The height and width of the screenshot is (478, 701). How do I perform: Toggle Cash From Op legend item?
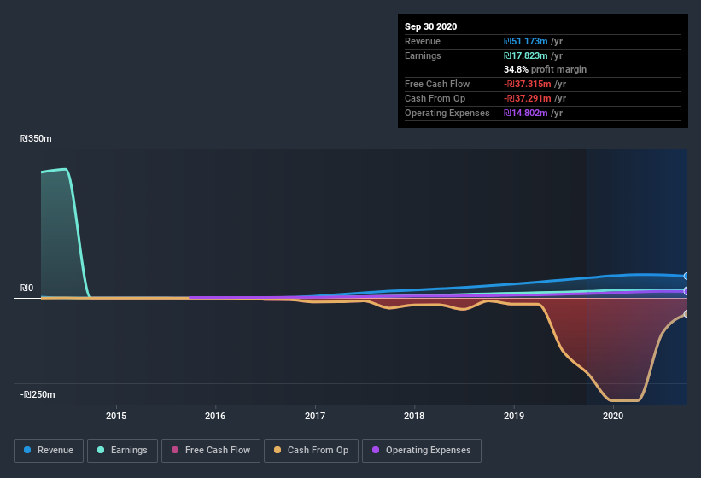click(x=311, y=450)
